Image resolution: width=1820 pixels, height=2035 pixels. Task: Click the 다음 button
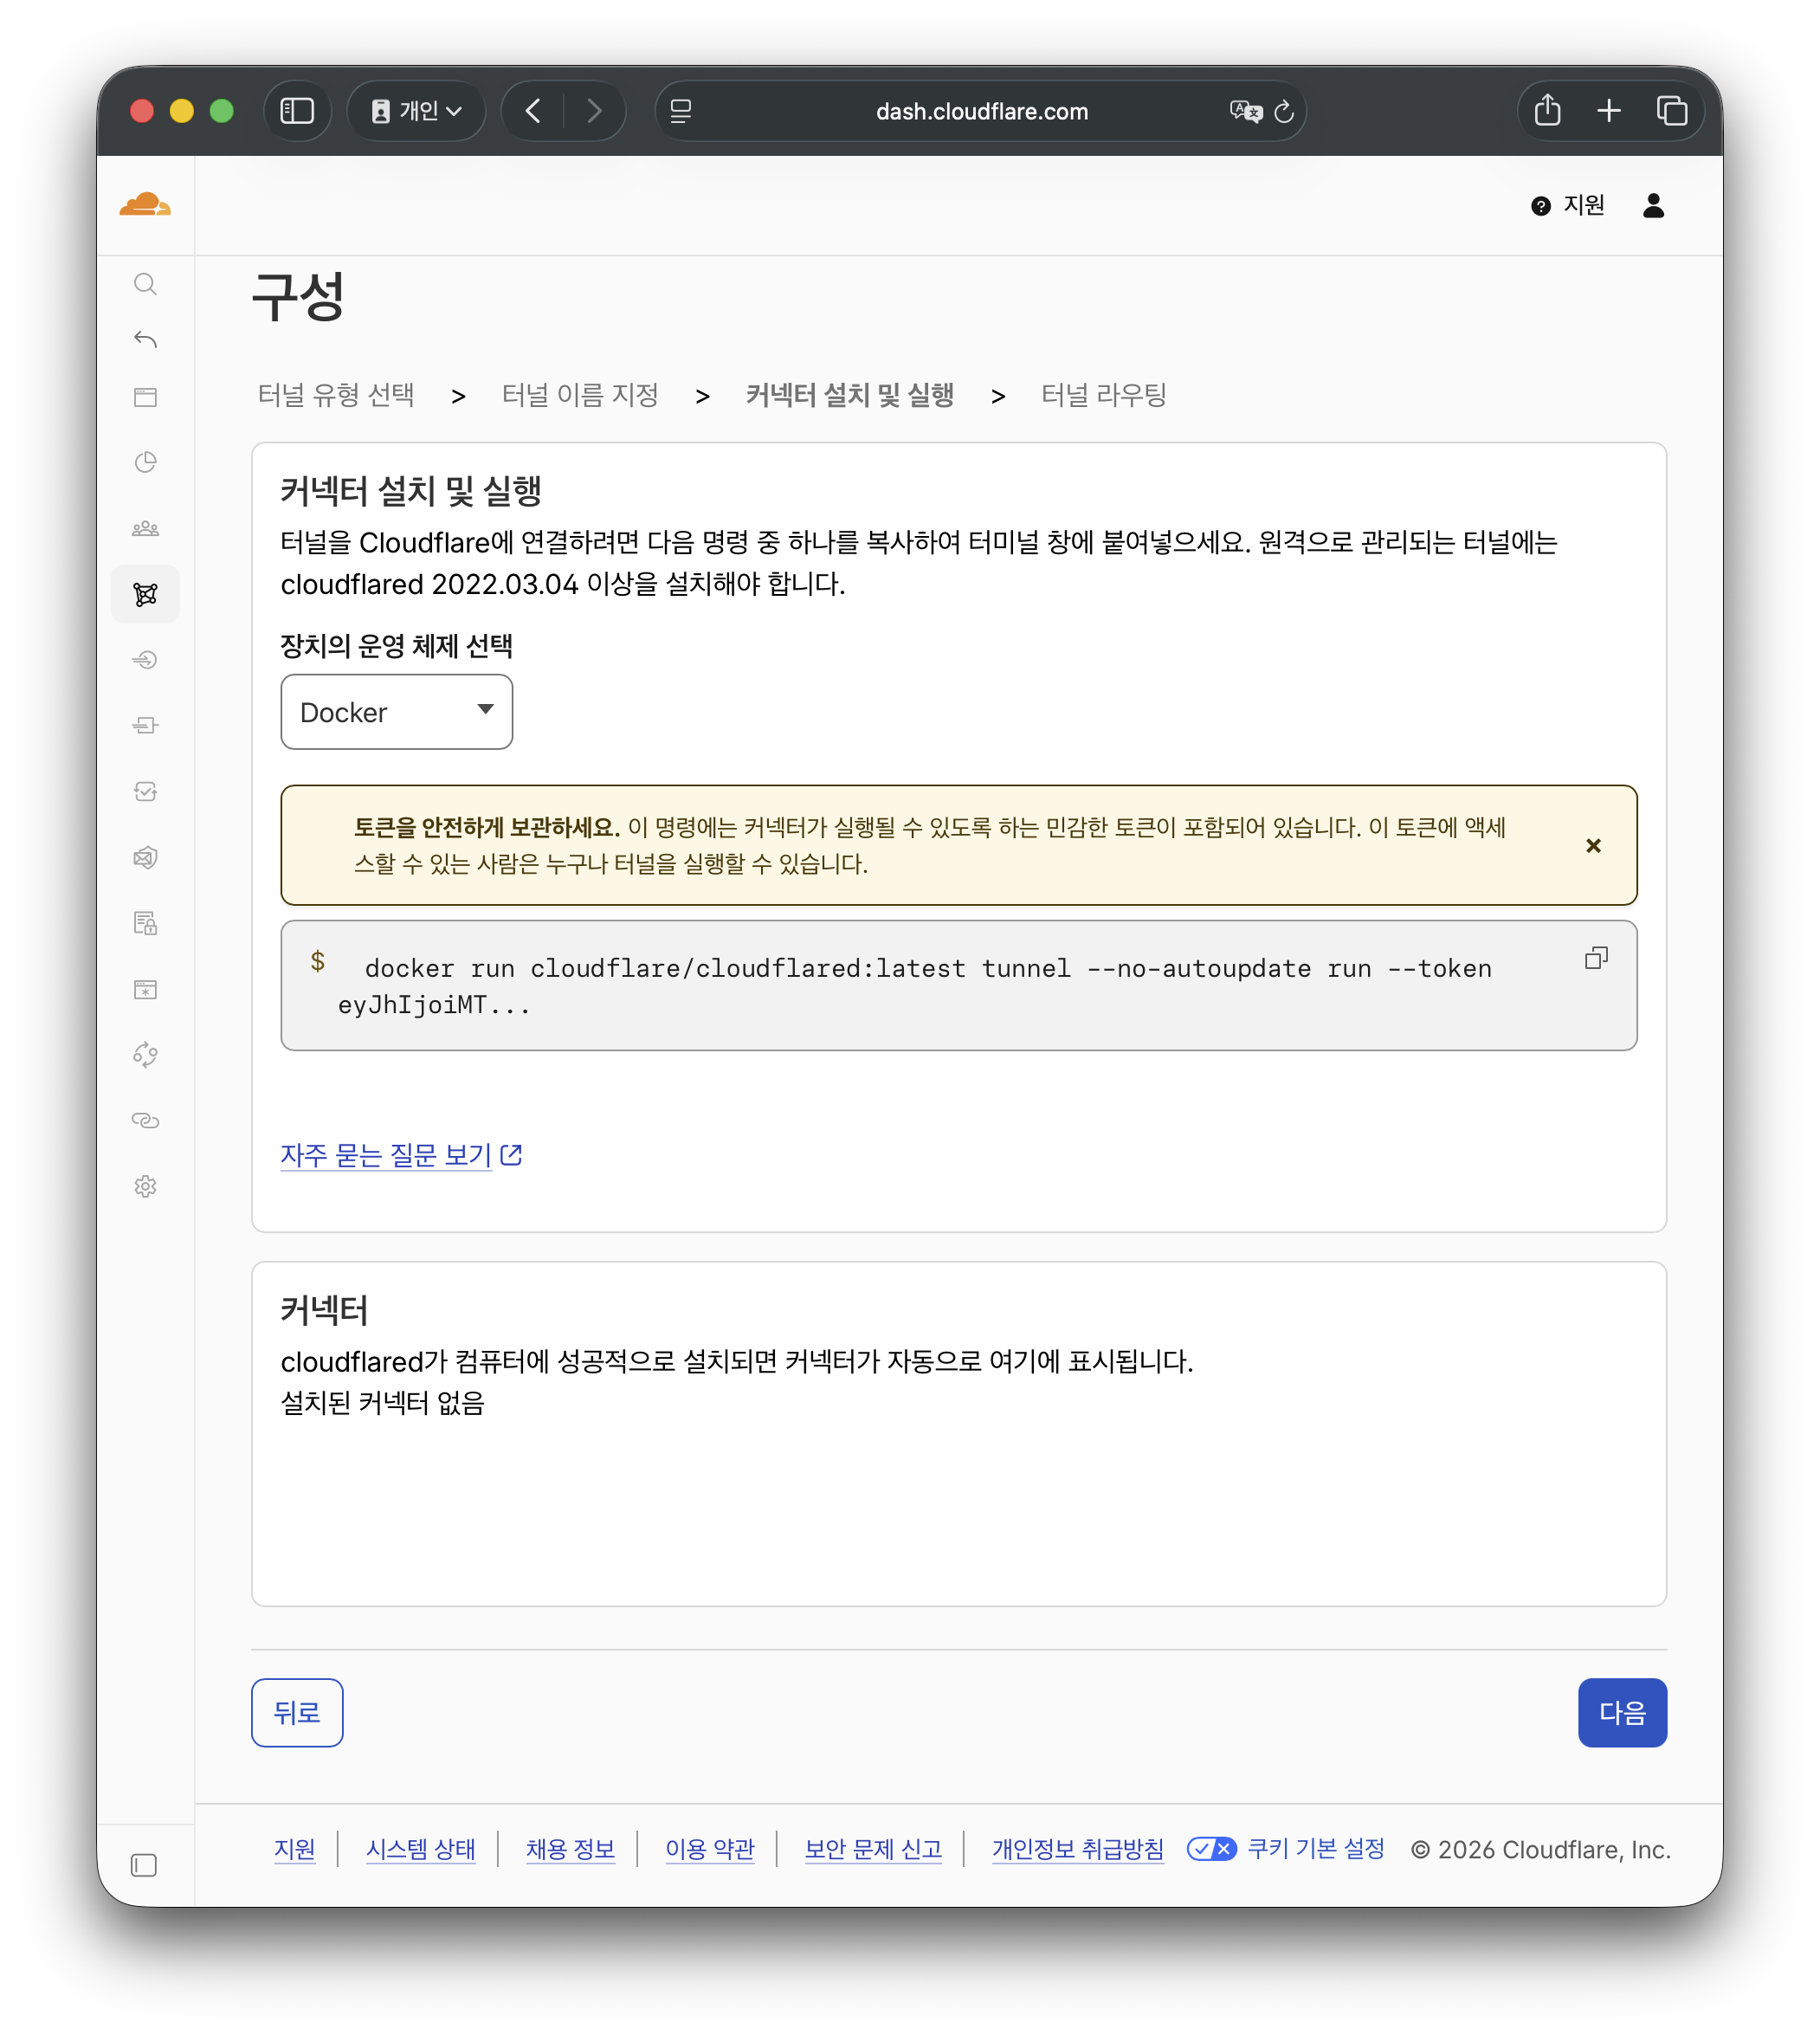1621,1713
